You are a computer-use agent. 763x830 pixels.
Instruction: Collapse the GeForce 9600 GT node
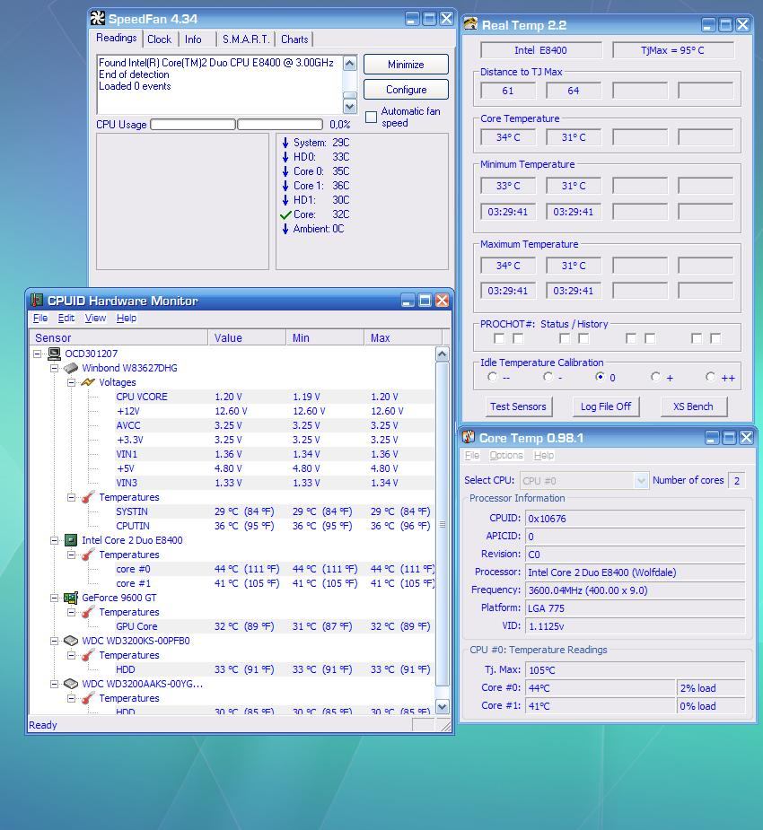tap(54, 597)
